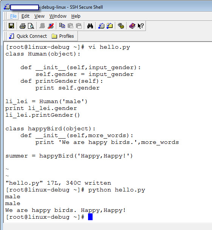212x230 pixels.
Task: Open a New File Transfer Window via the toolbar icon
Action: click(110, 26)
